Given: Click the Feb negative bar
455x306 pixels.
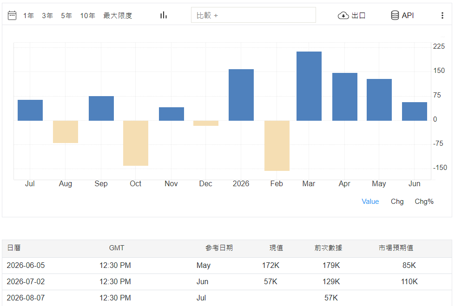Looking at the screenshot, I should point(277,146).
